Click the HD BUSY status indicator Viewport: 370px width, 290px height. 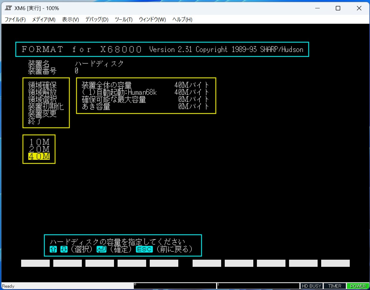(312, 286)
